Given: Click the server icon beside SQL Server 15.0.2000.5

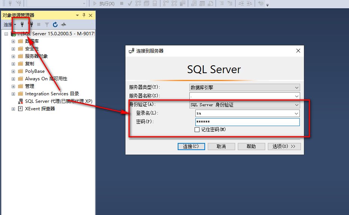Looking at the screenshot, I should coord(14,34).
